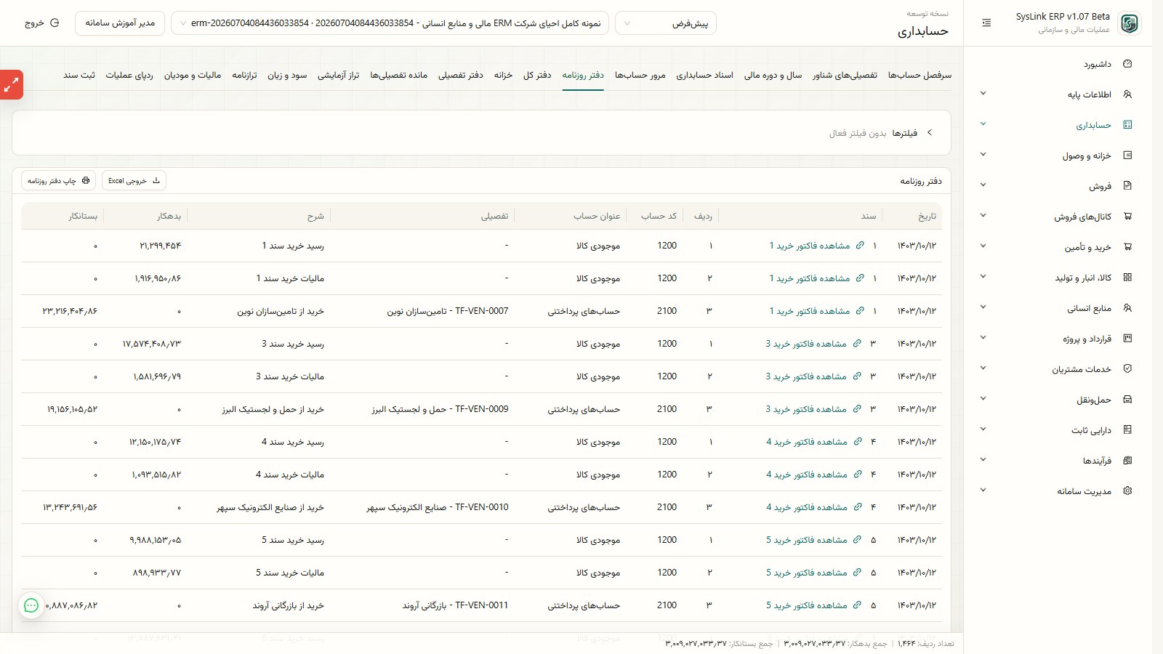
Task: Click the تعداد ردیف total in footer
Action: click(926, 643)
